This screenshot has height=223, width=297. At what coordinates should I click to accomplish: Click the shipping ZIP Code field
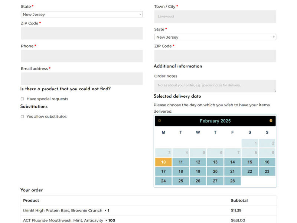tap(215, 56)
